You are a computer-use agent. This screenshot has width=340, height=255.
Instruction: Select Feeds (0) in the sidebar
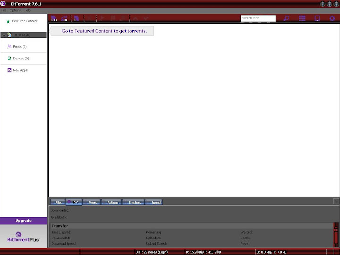[x=20, y=47]
